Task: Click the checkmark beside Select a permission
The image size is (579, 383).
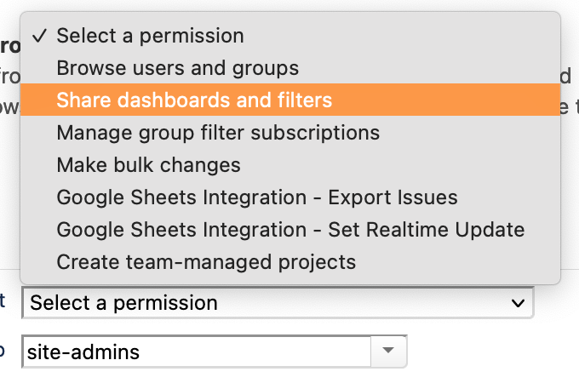Action: (38, 36)
